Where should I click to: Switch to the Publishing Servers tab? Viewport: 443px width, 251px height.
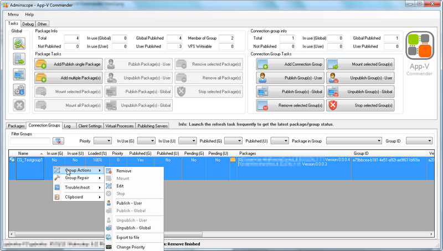point(153,126)
